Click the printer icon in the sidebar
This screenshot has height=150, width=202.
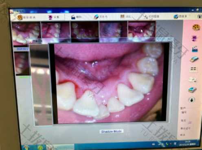(193, 80)
